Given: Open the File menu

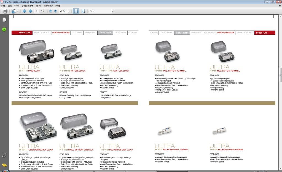Looking at the screenshot, I should coord(3,6).
